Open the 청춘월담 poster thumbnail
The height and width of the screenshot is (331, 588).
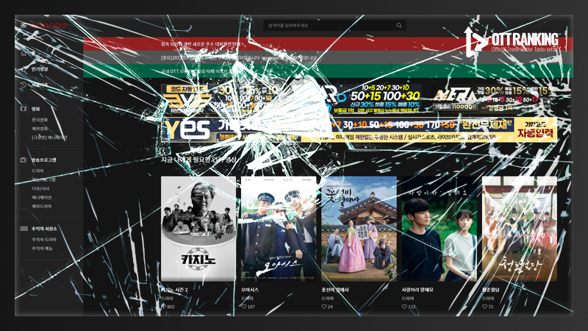520,229
